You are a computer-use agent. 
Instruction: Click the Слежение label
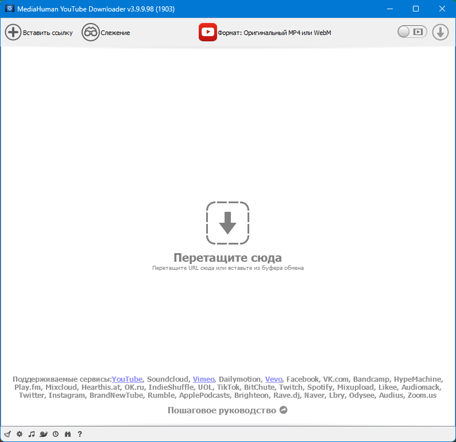tap(115, 33)
